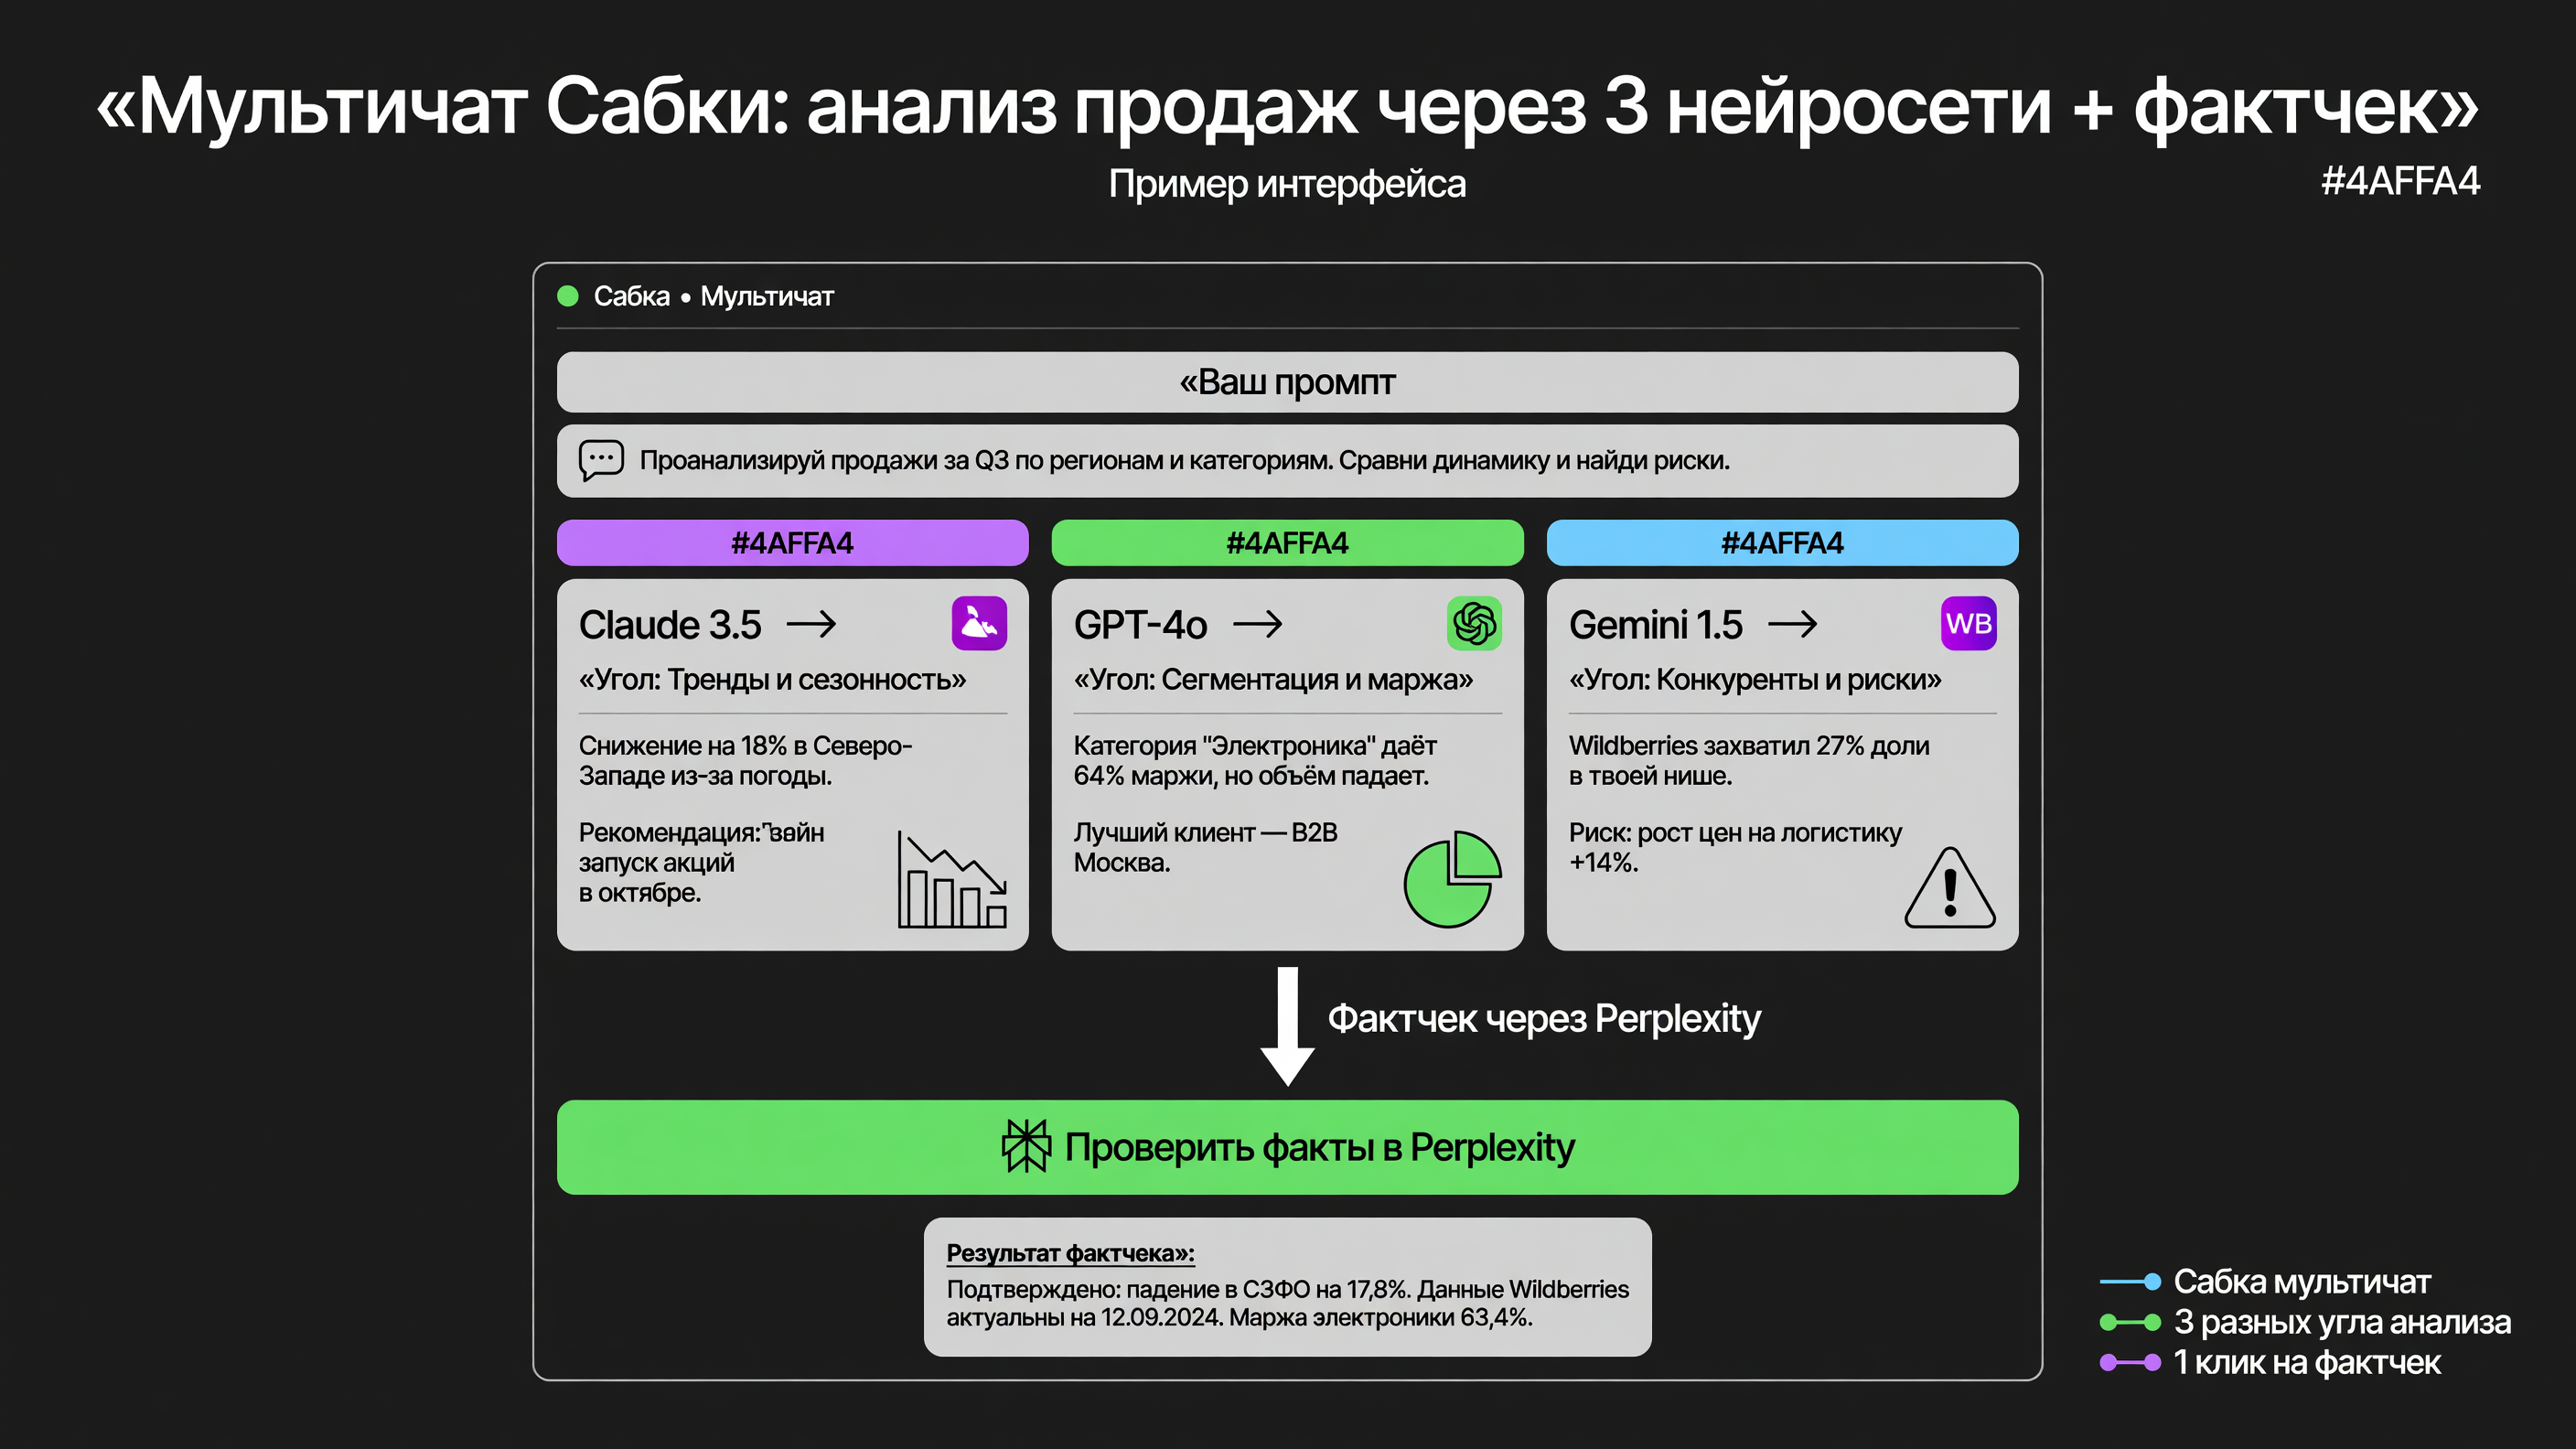
Task: Click the Рекомендация запуск акций в октябре text
Action: click(x=701, y=862)
